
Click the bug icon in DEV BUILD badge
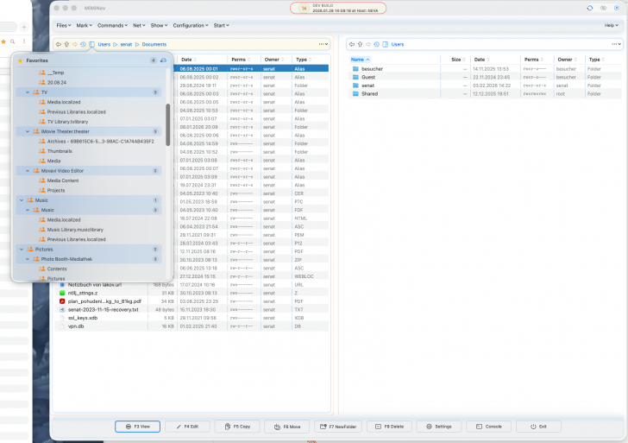click(304, 8)
